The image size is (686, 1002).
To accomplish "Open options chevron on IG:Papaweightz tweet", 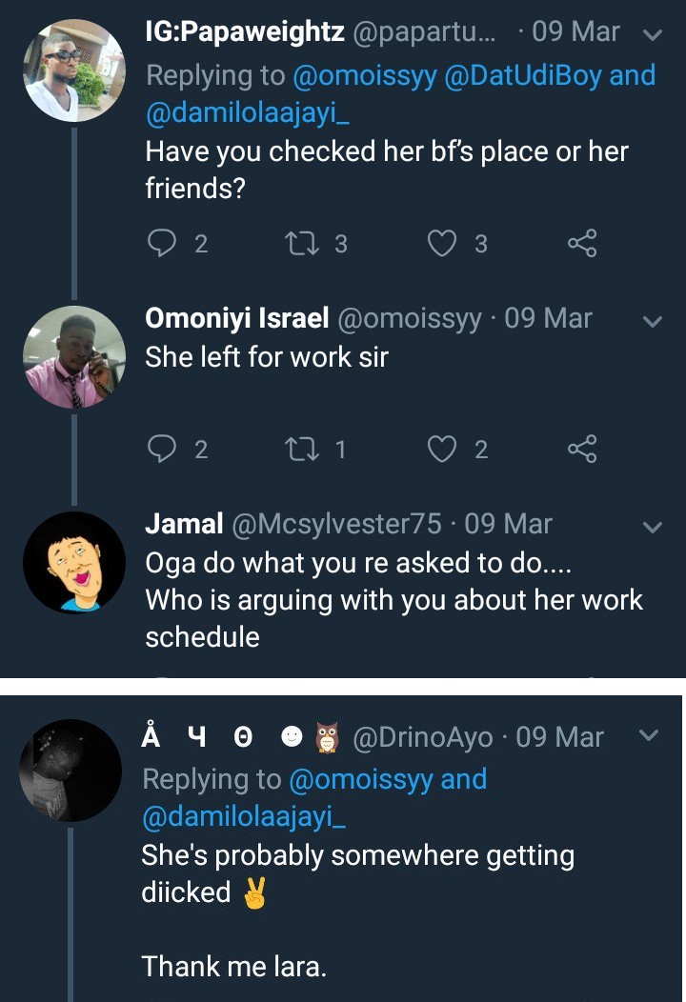I will tap(653, 34).
